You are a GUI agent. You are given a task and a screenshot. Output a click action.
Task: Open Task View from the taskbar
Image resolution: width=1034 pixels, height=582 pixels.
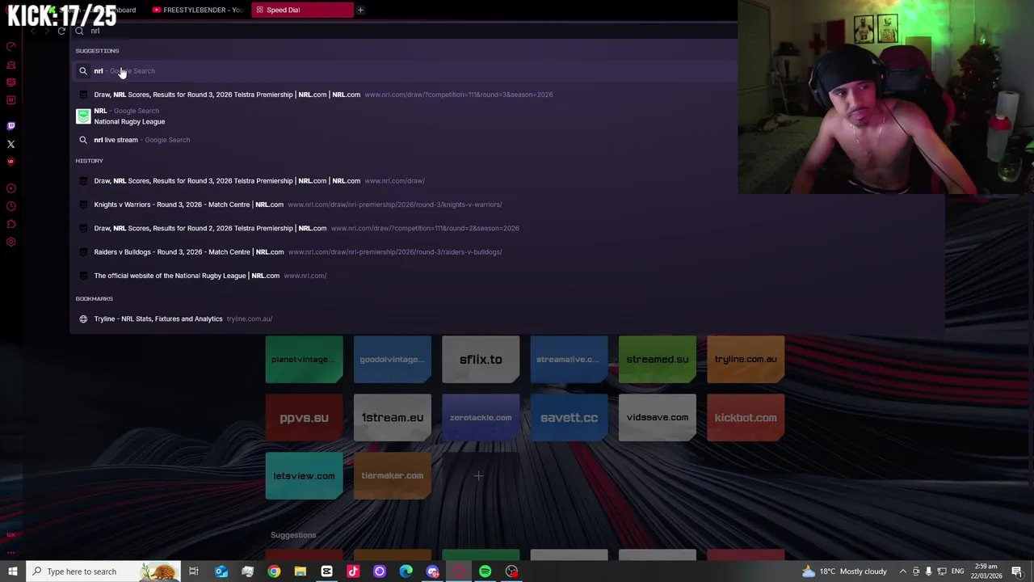[x=194, y=571]
